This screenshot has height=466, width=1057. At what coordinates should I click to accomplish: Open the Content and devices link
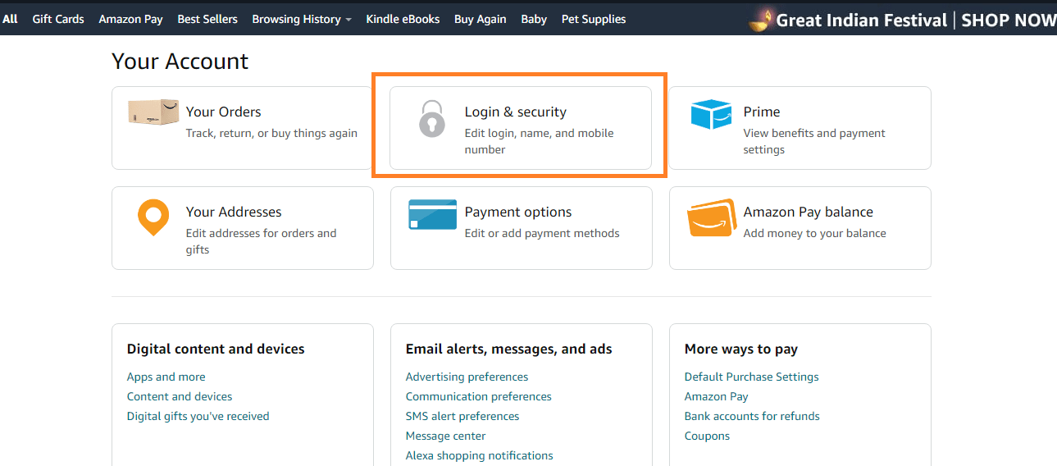180,396
